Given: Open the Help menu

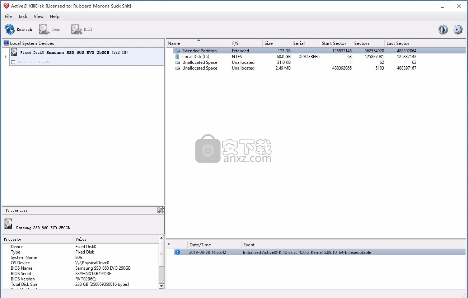Looking at the screenshot, I should (x=55, y=16).
